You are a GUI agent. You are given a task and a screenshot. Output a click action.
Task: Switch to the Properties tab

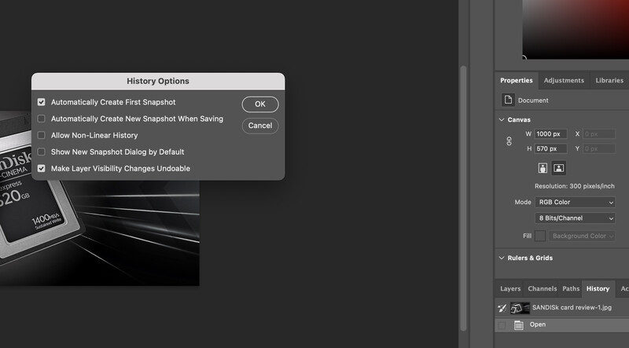pyautogui.click(x=517, y=81)
